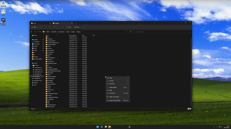Click the Copy toolbar icon
Image resolution: width=231 pixels, height=129 pixels.
pyautogui.click(x=45, y=27)
